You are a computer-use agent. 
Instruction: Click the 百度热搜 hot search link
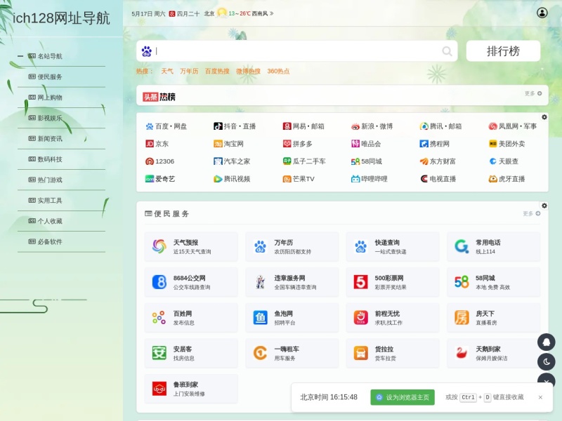coord(217,72)
